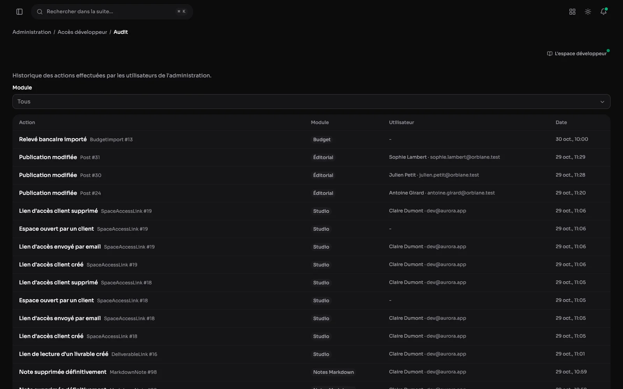Screen dimensions: 623x389
Task: Click antoine.girard@orbiane.test user cell
Action: click(x=442, y=193)
